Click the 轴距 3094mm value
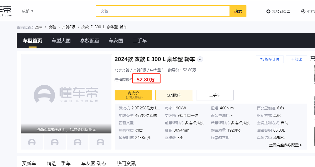The image size is (315, 167). [x=182, y=130]
